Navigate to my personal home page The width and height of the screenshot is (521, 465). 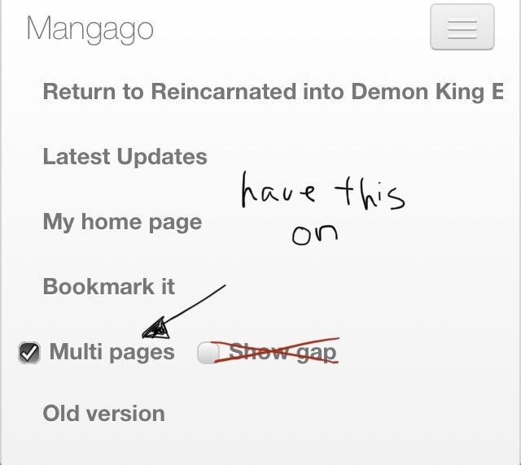point(122,222)
